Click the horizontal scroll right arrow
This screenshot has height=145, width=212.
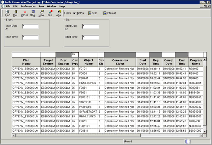(x=201, y=135)
